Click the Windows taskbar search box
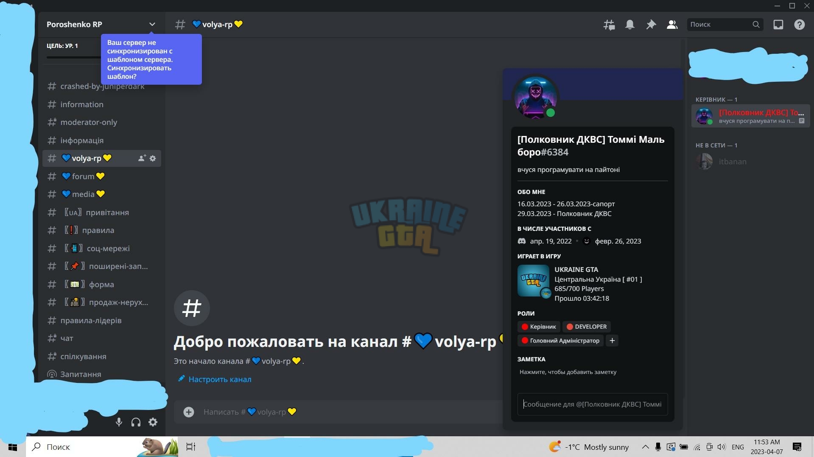The height and width of the screenshot is (457, 814). [x=102, y=447]
